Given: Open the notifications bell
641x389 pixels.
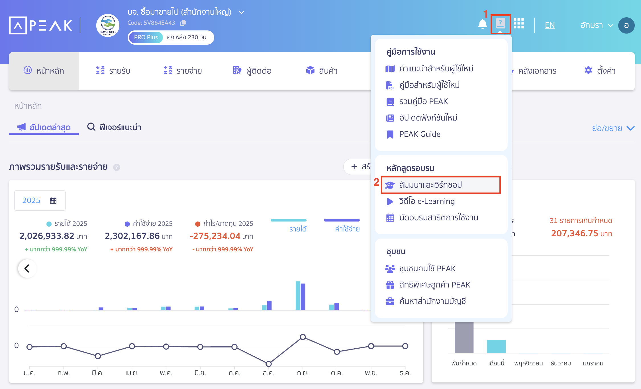Looking at the screenshot, I should [483, 24].
